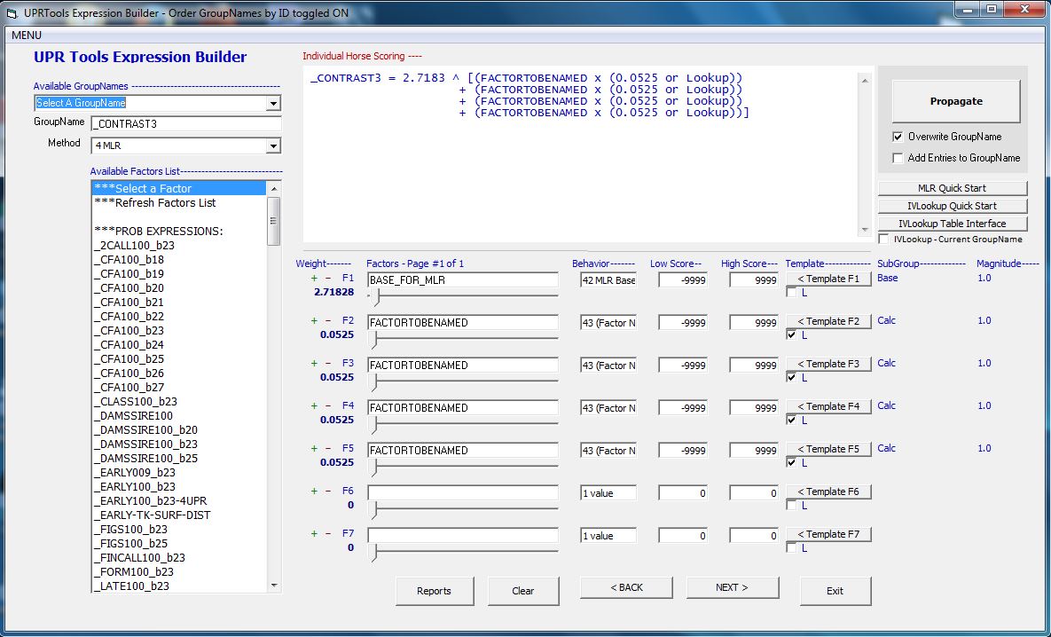Decrease F5 weight with minus sign
1051x637 pixels.
(328, 449)
